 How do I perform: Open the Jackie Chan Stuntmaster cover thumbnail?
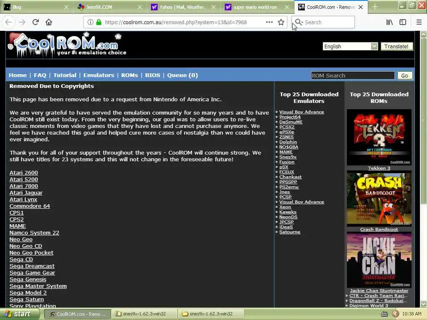point(379,260)
